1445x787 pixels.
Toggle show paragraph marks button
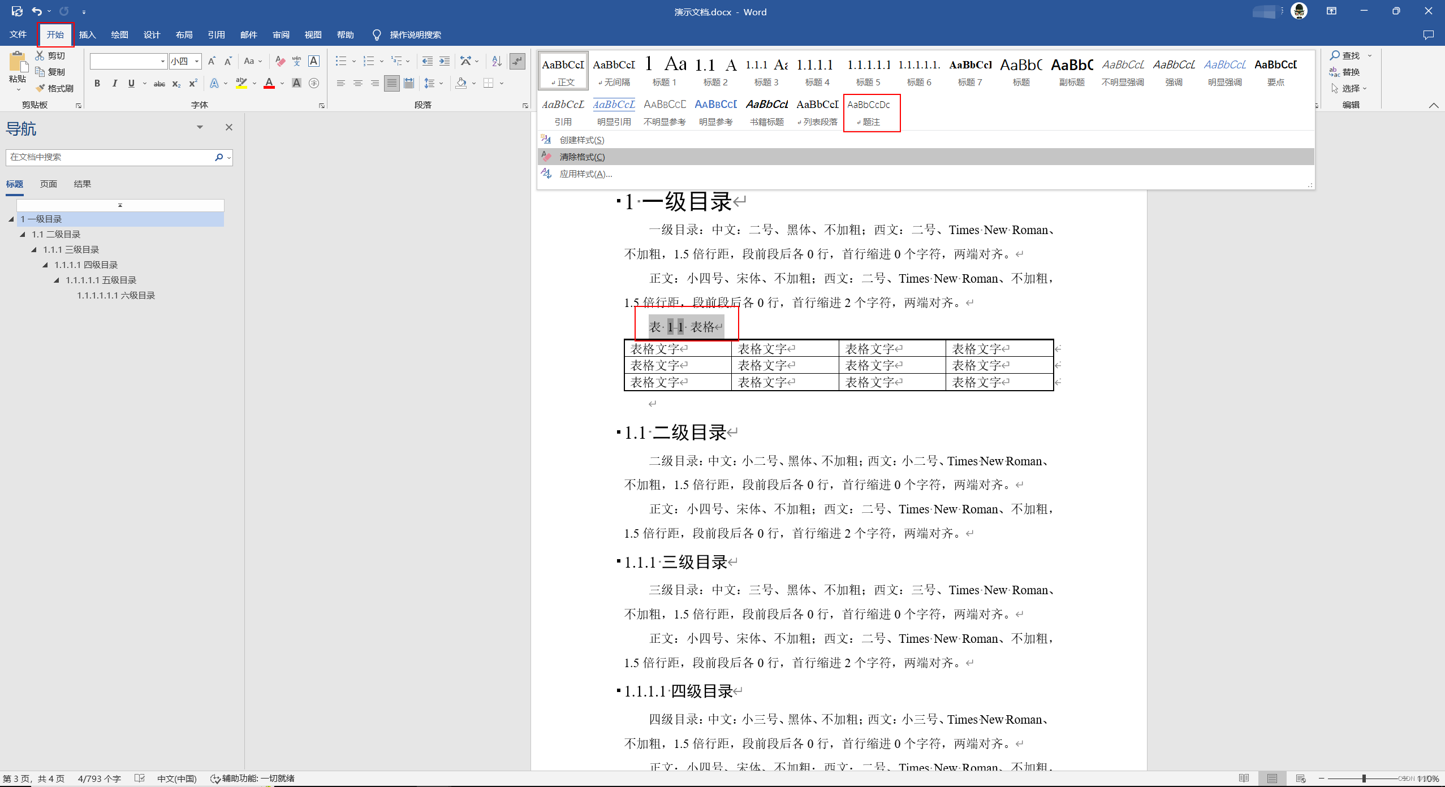tap(517, 61)
